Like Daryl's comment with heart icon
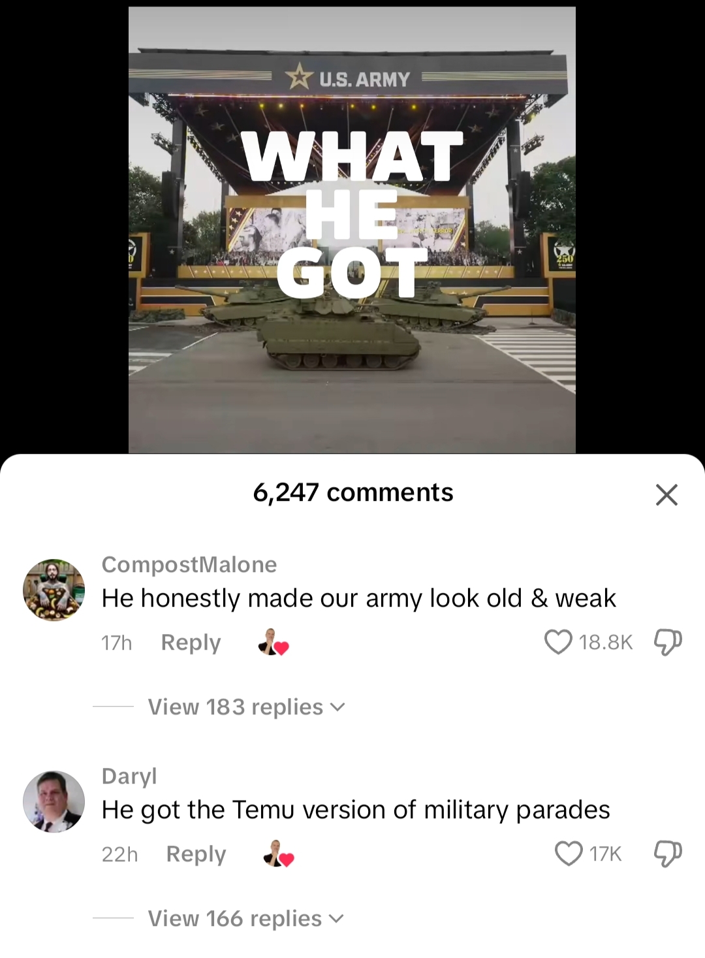Image resolution: width=705 pixels, height=958 pixels. click(569, 854)
